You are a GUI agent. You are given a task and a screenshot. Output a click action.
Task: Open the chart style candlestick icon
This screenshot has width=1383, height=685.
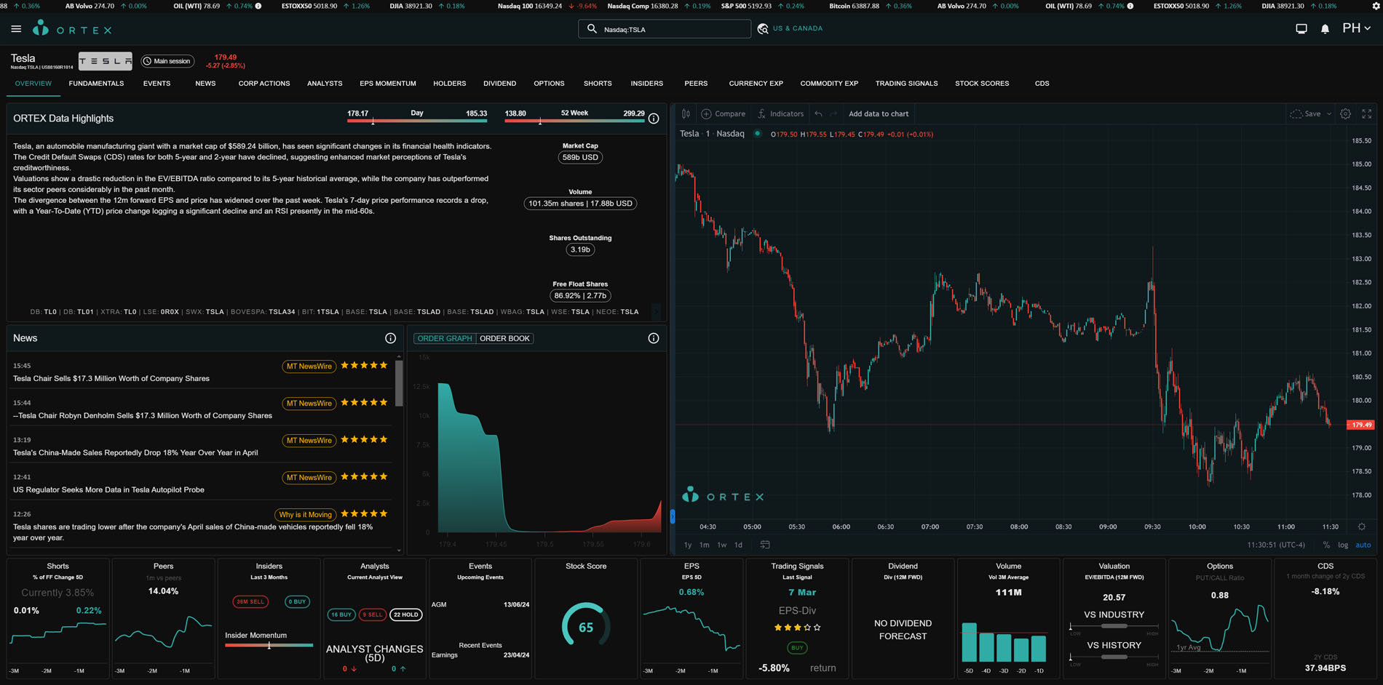point(686,113)
